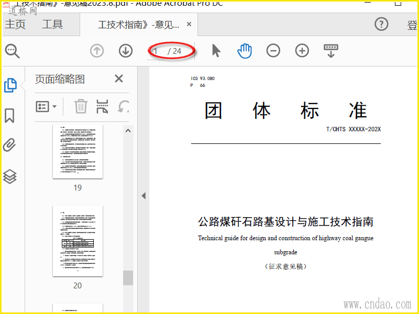The height and width of the screenshot is (314, 419).
Task: Open the help question mark icon
Action: [x=381, y=24]
